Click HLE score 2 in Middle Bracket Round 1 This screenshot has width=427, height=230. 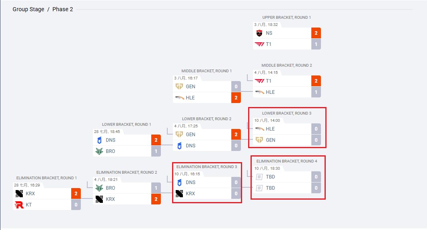(x=236, y=97)
